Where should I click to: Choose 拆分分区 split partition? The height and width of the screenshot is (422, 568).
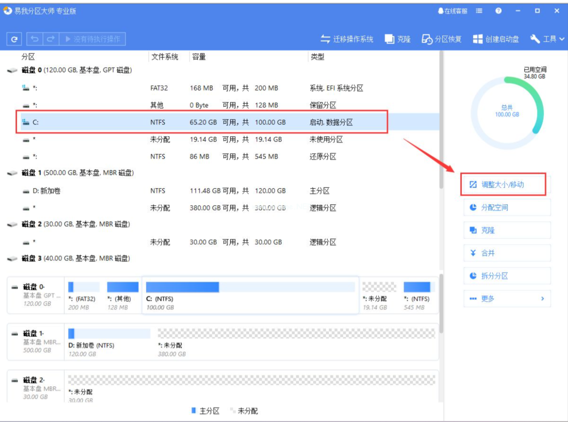click(x=507, y=276)
